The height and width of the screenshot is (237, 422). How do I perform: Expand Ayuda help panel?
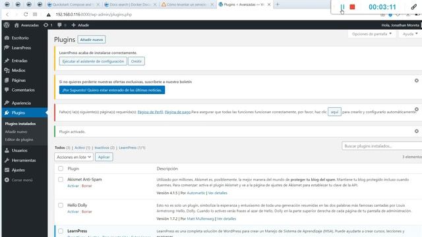410,34
